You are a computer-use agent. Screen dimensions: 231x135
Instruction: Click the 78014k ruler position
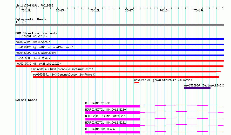click(26, 10)
